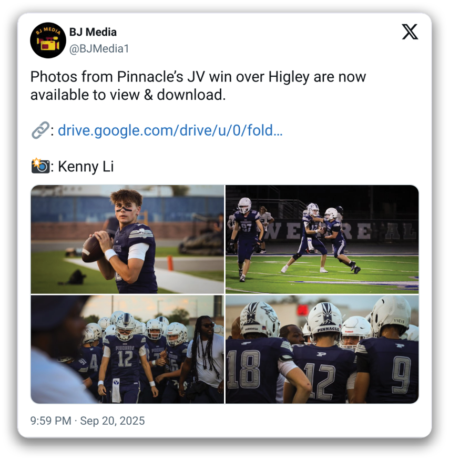
Task: Click the tweet text about Pinnacle's JV win
Action: point(198,86)
